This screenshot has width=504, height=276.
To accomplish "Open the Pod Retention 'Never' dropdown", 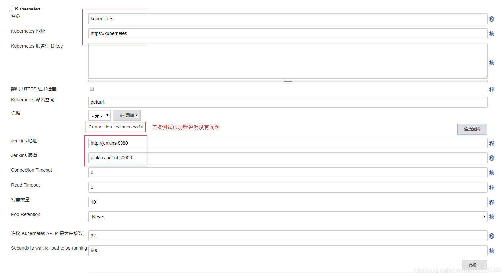I will (x=288, y=217).
